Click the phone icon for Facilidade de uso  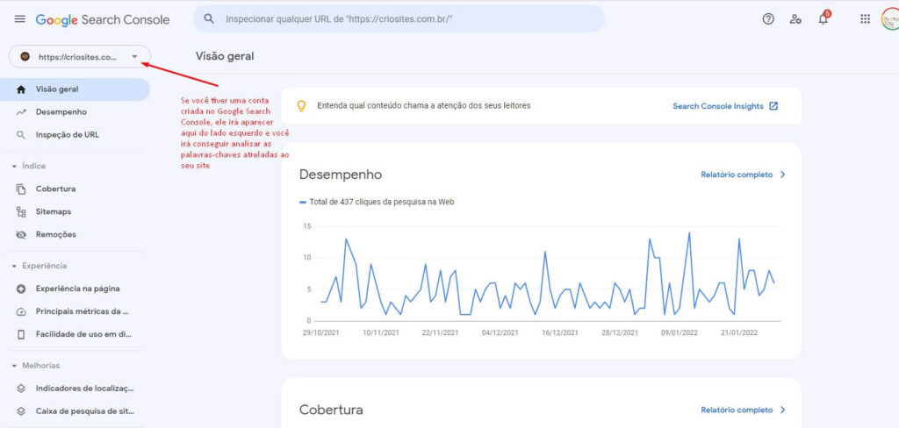click(21, 334)
